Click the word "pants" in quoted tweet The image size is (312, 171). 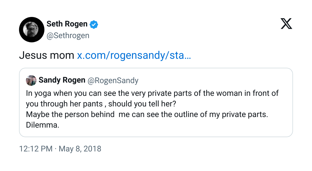point(93,104)
